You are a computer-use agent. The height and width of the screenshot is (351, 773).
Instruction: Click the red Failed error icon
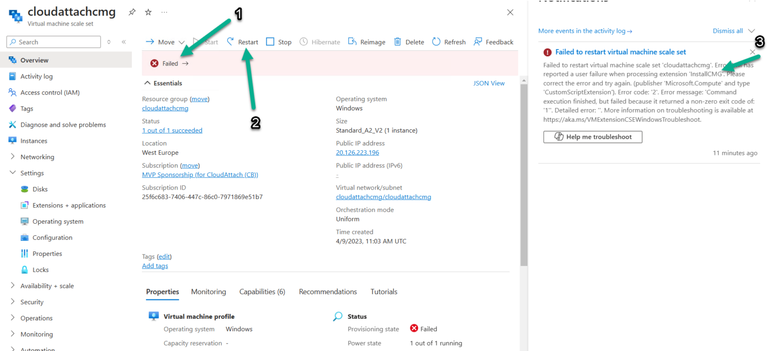point(154,63)
